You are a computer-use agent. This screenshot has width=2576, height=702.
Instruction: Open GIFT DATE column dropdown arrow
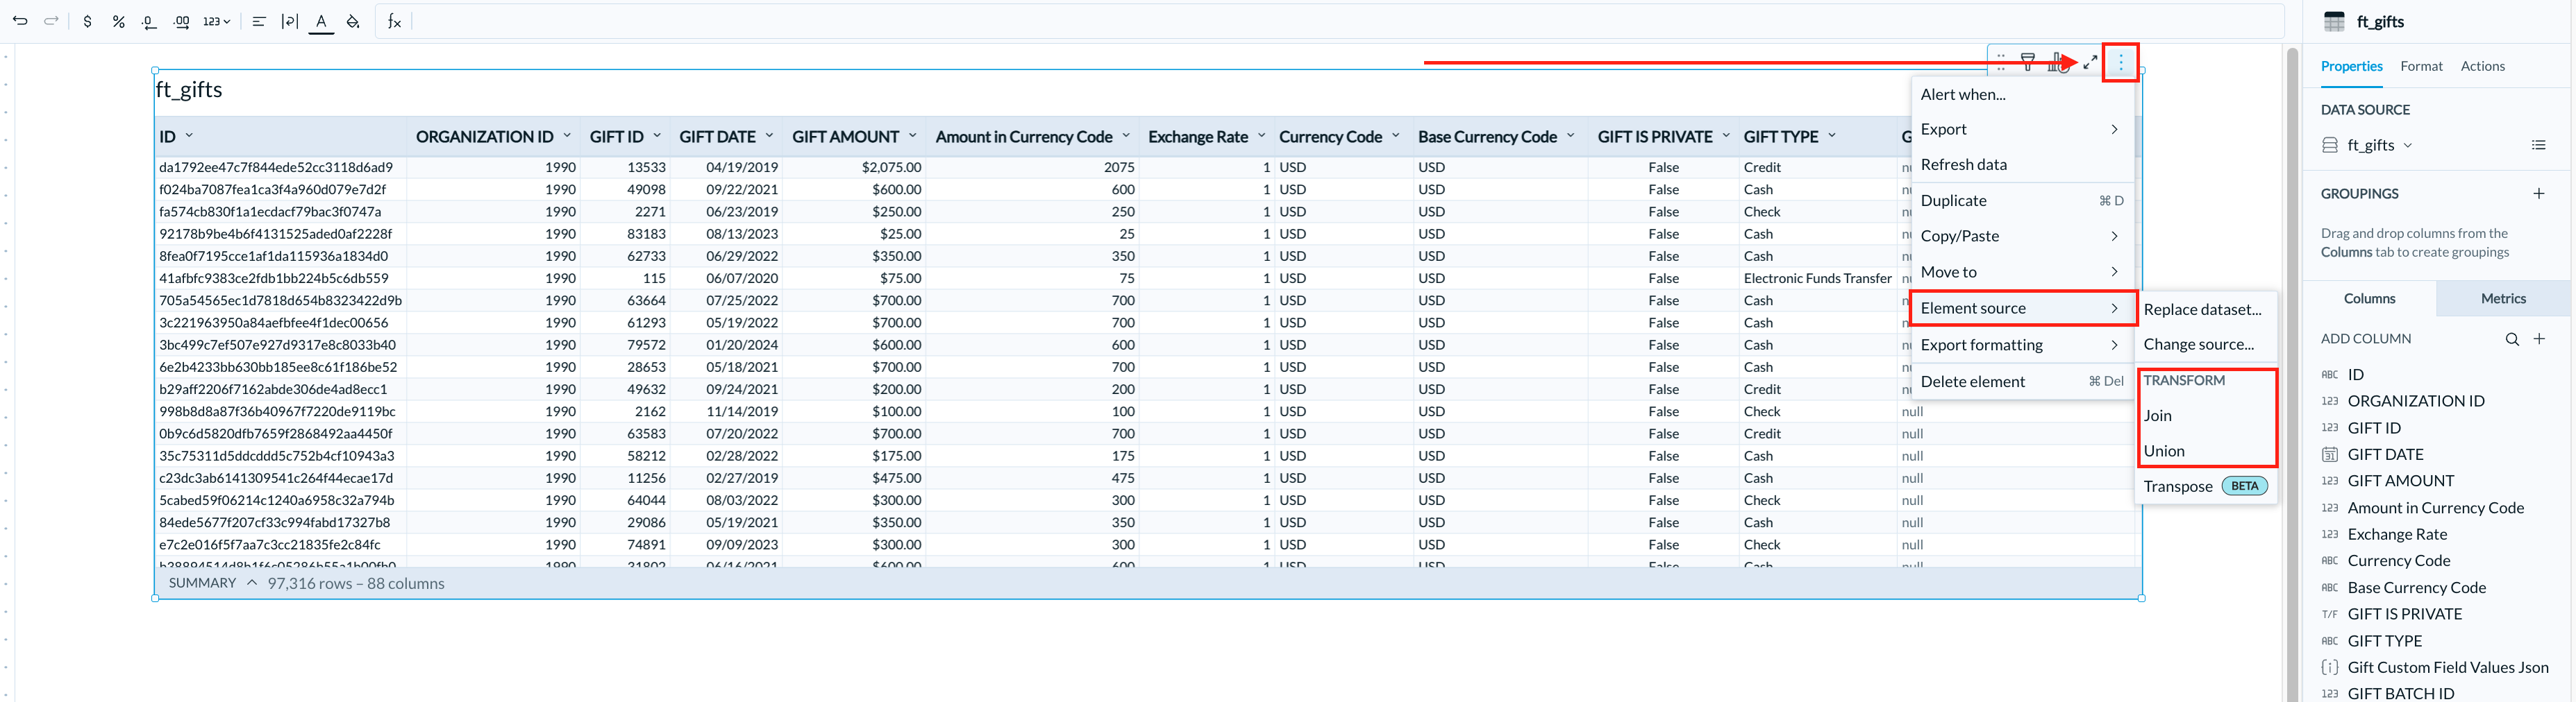click(769, 136)
